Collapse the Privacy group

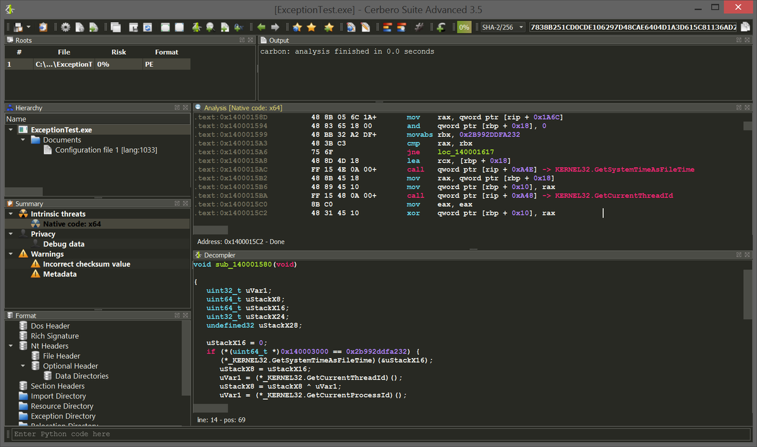point(11,234)
